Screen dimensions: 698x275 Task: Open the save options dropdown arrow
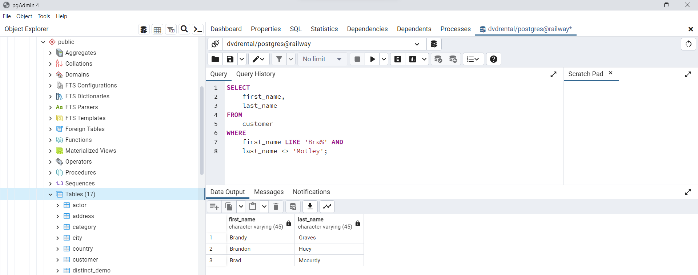point(242,59)
